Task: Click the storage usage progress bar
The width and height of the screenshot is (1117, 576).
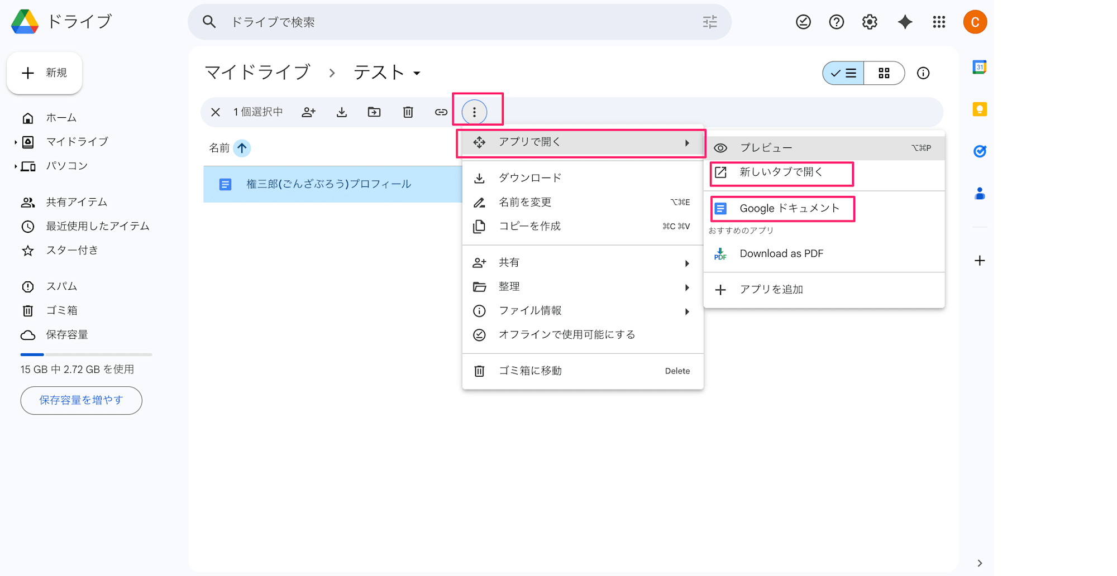Action: coord(85,354)
